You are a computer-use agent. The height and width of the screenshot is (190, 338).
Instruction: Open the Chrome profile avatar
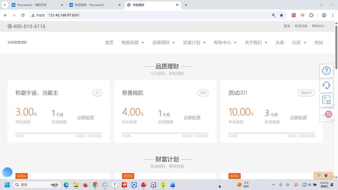(x=324, y=15)
